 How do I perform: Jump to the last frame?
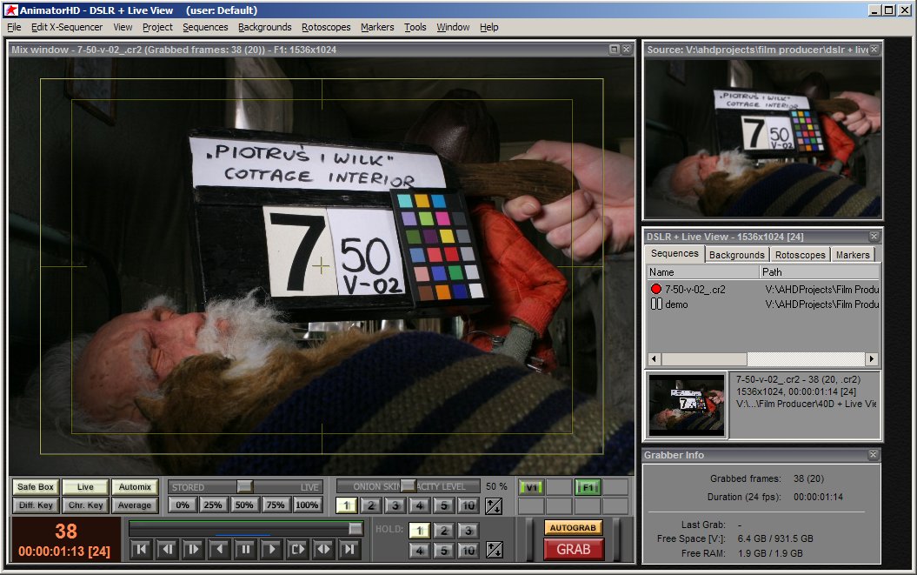349,549
